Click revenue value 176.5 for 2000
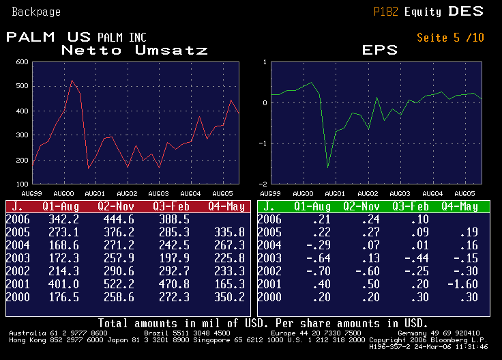 point(63,297)
